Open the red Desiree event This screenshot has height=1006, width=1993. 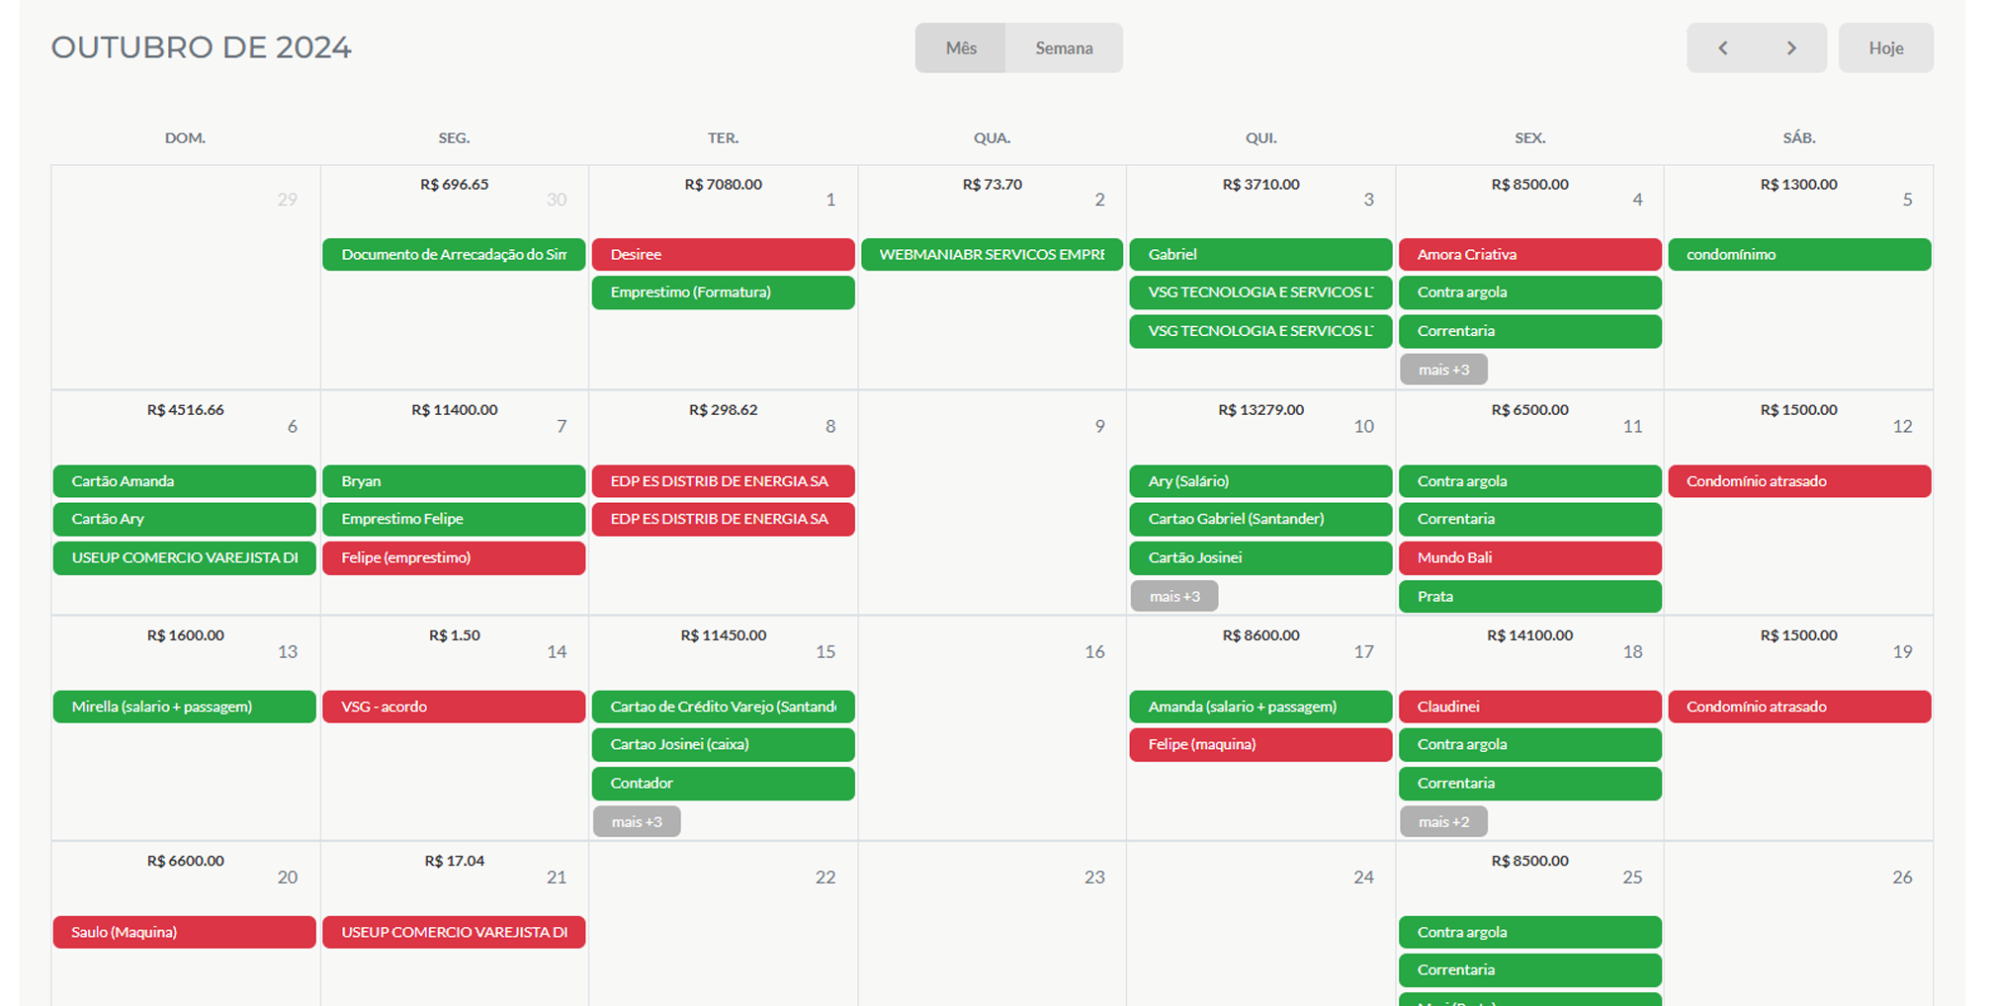(723, 254)
